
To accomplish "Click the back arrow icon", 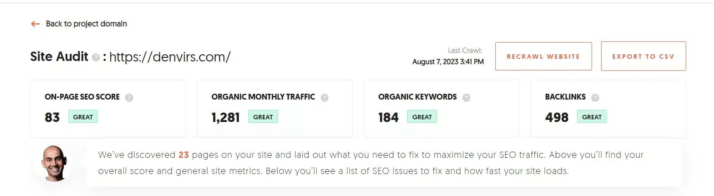I will click(x=36, y=24).
